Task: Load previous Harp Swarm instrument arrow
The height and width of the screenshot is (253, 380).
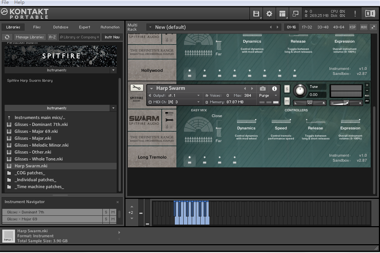Action: pos(245,88)
